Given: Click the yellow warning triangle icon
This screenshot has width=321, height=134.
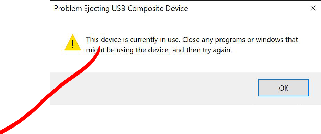Looking at the screenshot, I should (73, 42).
